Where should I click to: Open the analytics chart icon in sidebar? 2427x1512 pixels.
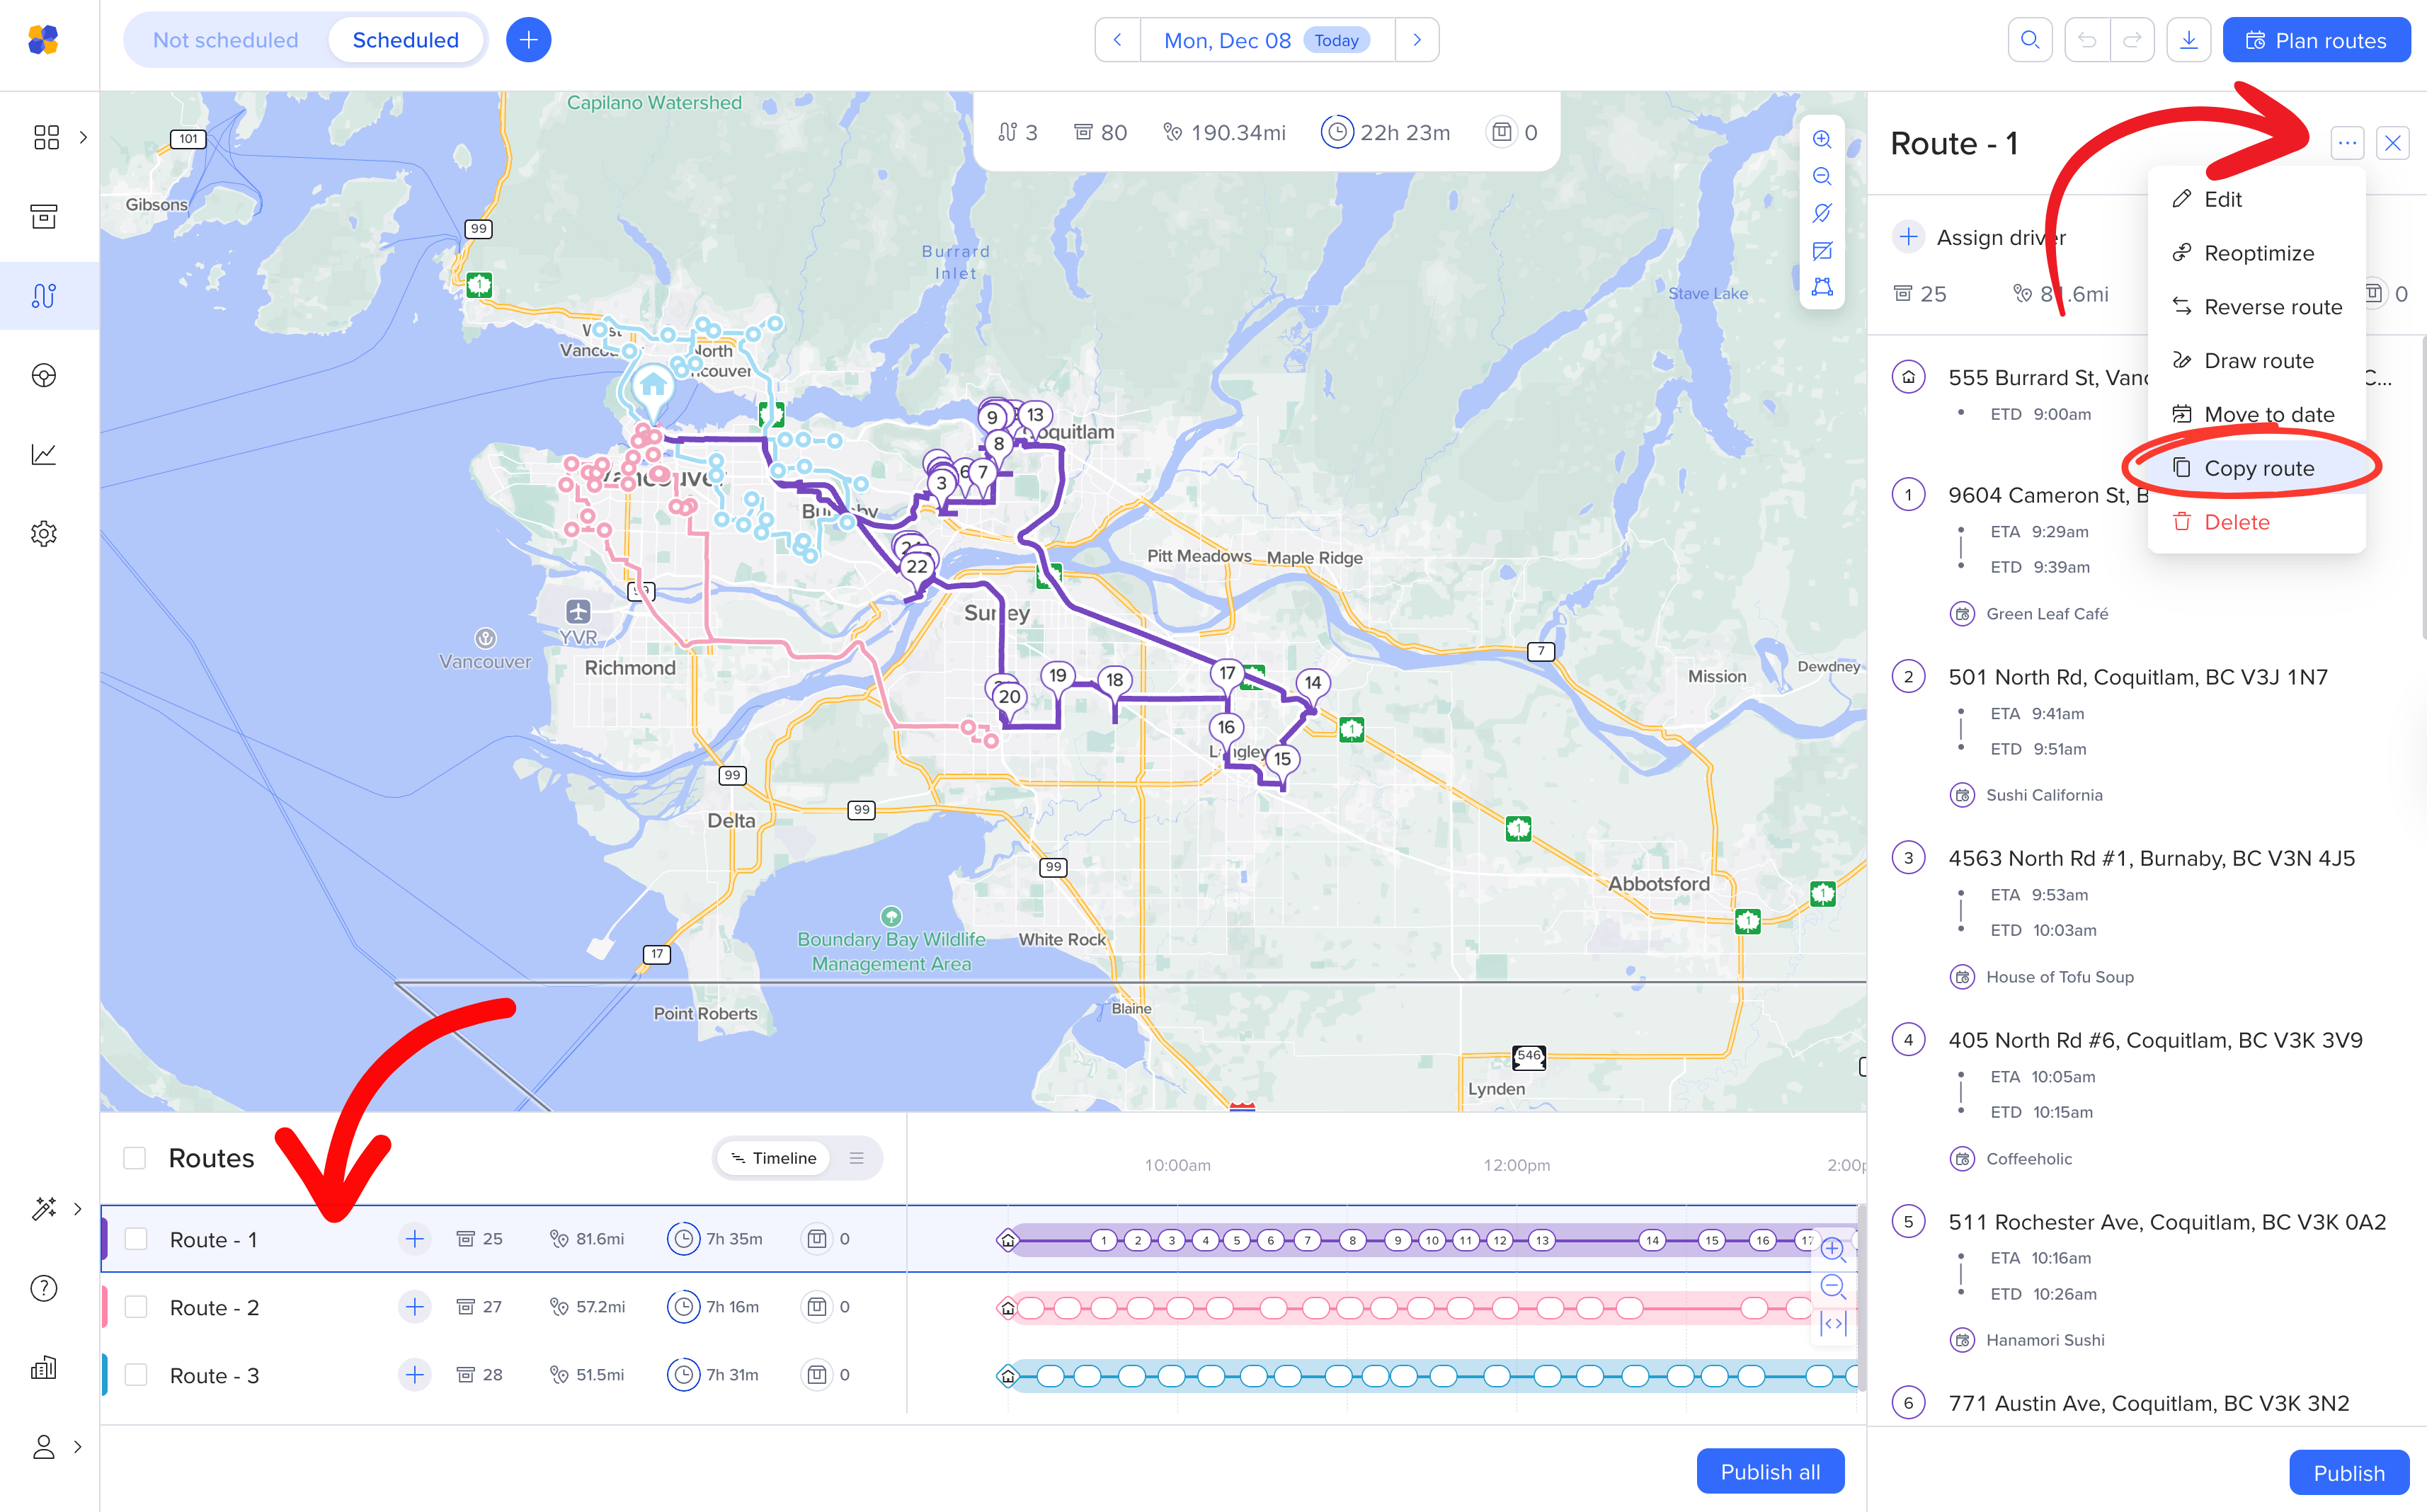click(x=44, y=454)
